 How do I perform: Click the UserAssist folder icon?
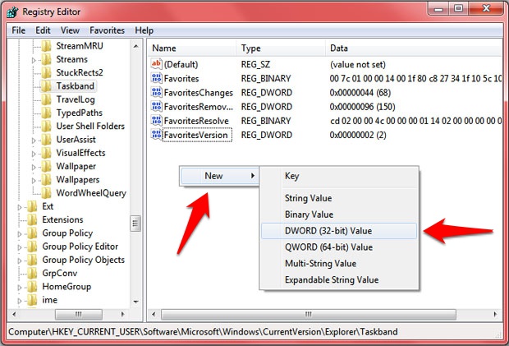47,140
